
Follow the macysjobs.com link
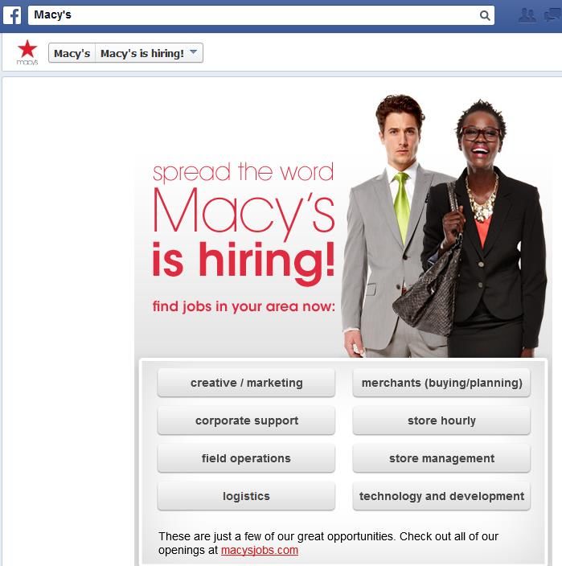pyautogui.click(x=260, y=550)
